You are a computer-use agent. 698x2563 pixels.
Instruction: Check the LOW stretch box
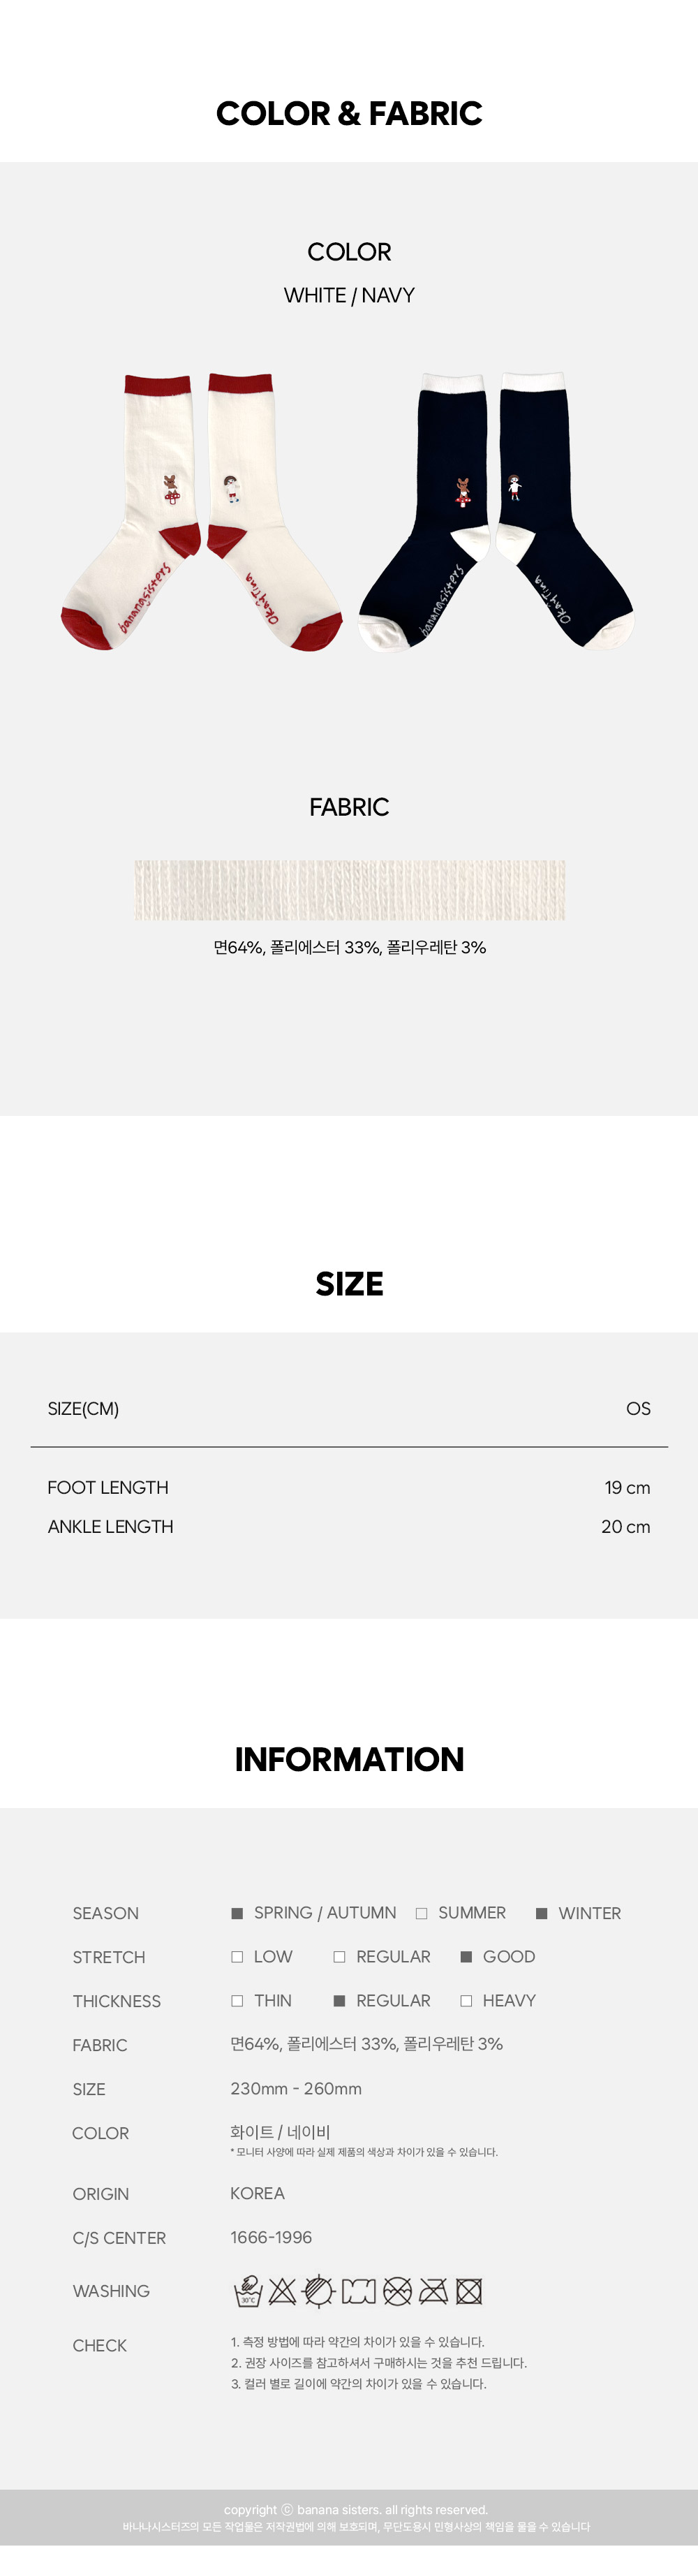click(237, 1957)
